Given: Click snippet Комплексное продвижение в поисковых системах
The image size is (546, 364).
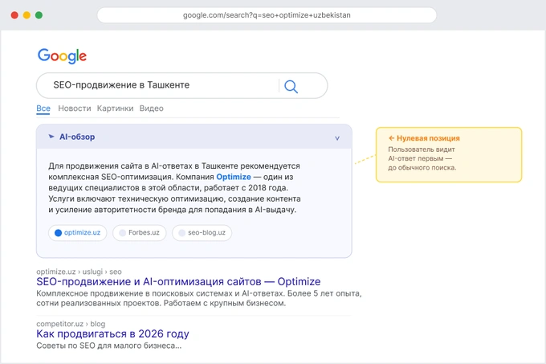Looking at the screenshot, I should [198, 299].
